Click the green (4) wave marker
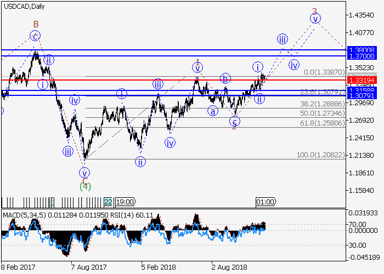The width and height of the screenshot is (384, 274). pyautogui.click(x=85, y=186)
